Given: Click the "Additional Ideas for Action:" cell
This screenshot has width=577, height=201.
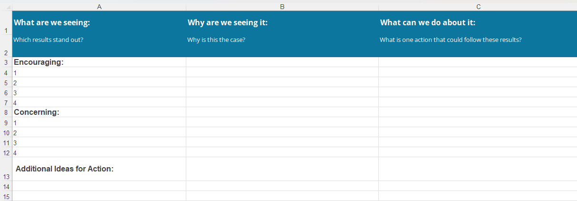Looking at the screenshot, I should 64,169.
